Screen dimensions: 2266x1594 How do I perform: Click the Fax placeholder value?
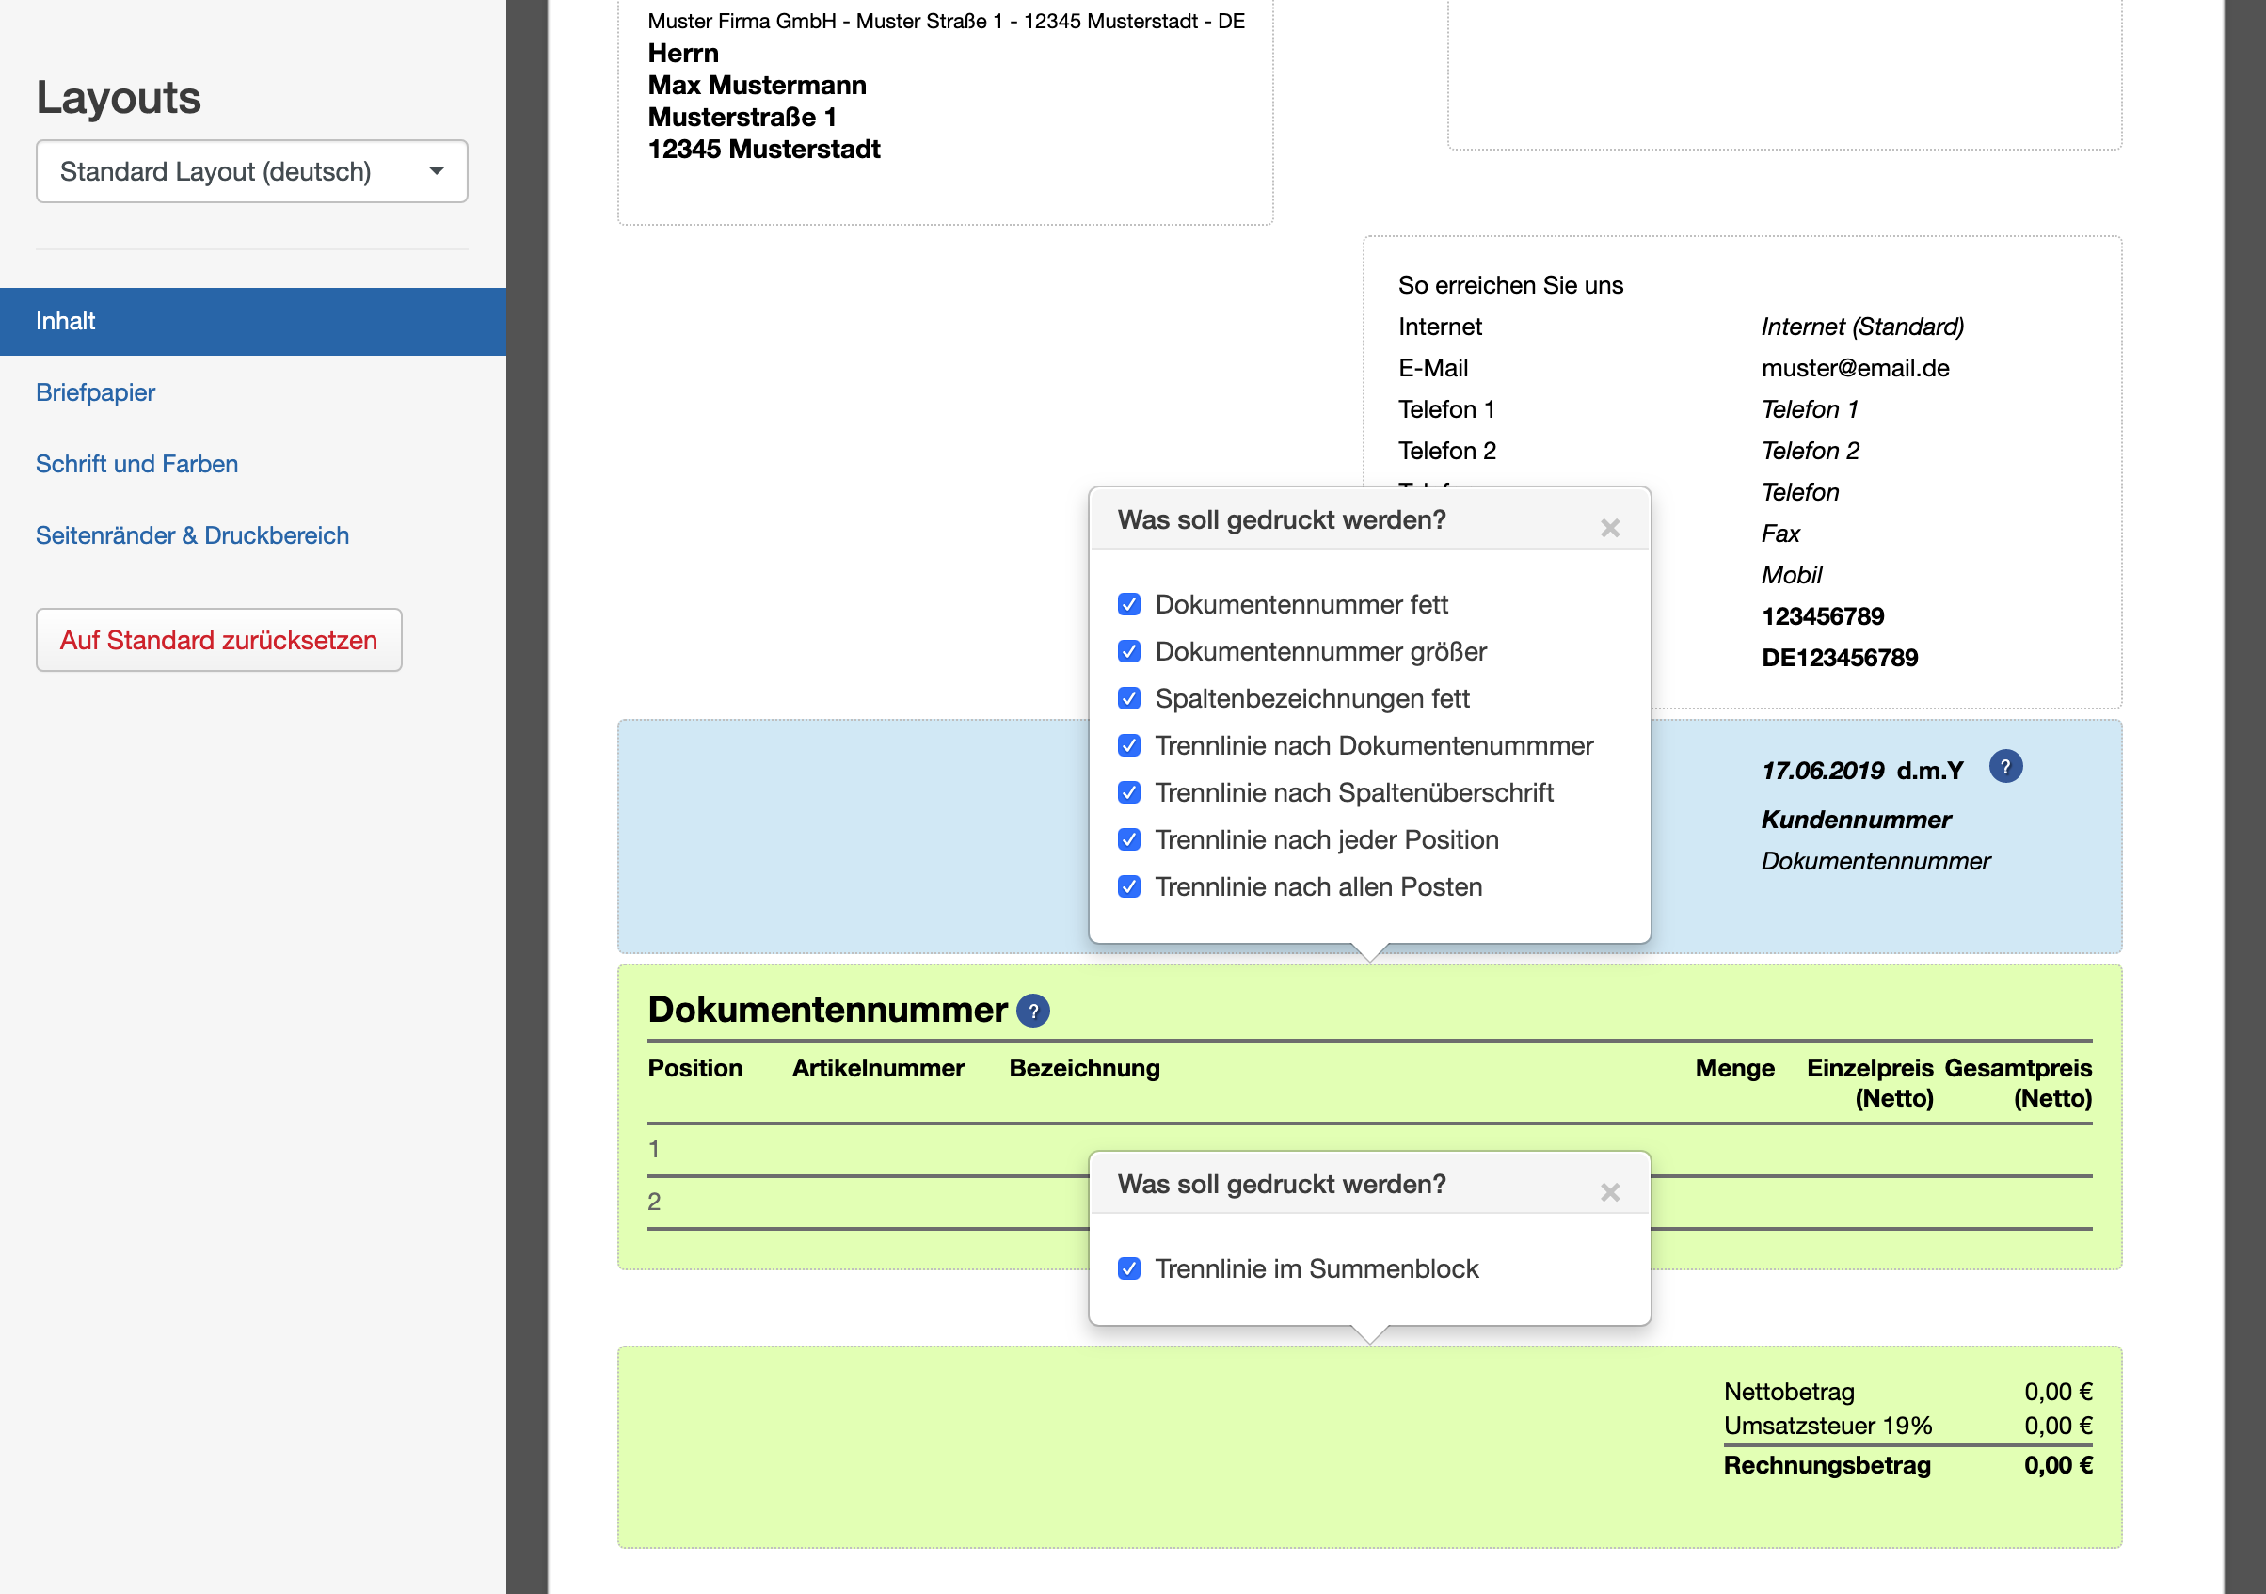(1780, 534)
